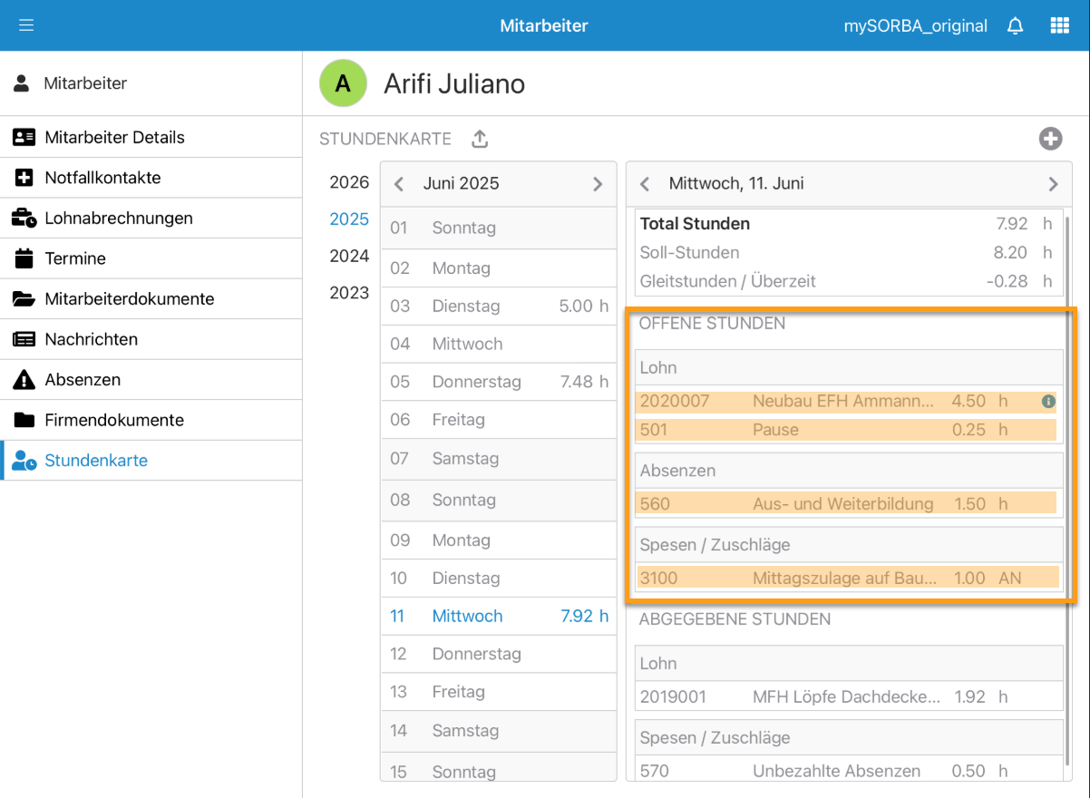The image size is (1090, 798).
Task: Click info icon on Neubau EFH entry
Action: coord(1048,401)
